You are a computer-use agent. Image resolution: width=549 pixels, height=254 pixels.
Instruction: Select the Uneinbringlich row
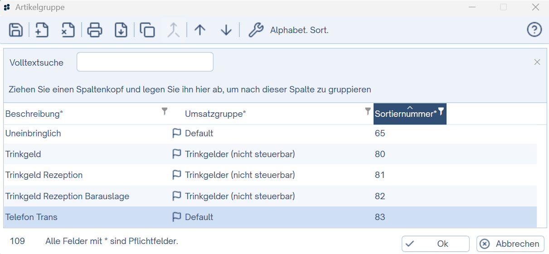270,134
